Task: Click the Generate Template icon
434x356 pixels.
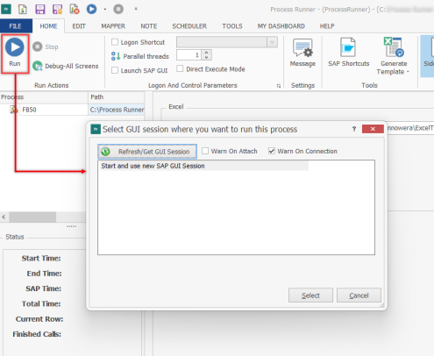Action: pyautogui.click(x=394, y=47)
